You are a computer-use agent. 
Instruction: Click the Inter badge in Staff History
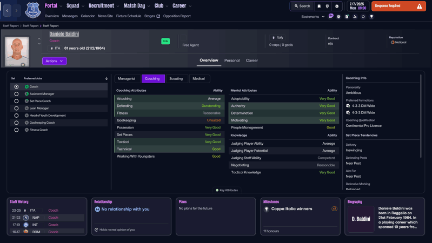pyautogui.click(x=26, y=225)
